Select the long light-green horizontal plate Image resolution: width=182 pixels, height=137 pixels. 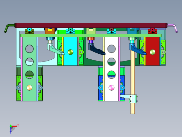(91, 35)
